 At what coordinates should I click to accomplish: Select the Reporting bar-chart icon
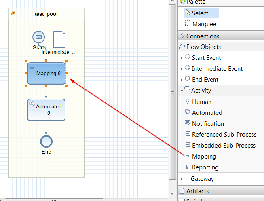click(x=188, y=167)
